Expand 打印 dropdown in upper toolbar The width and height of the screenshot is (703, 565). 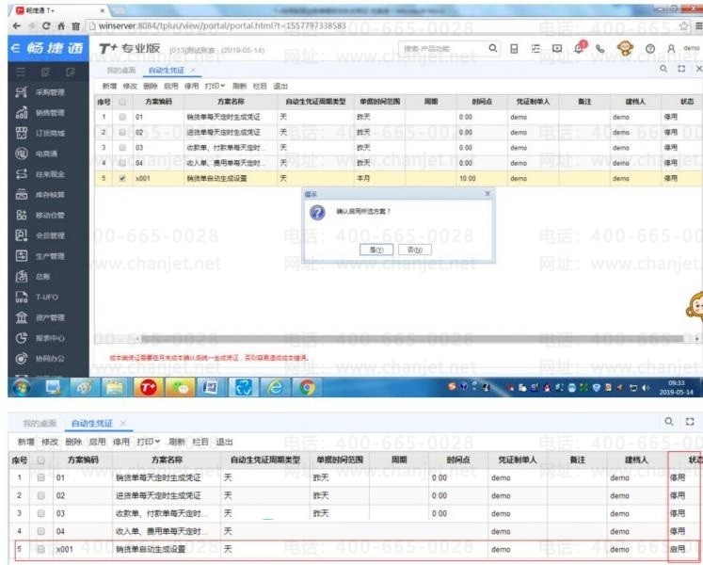[216, 85]
